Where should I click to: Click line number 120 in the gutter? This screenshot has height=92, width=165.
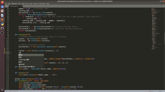pyautogui.click(x=7, y=79)
